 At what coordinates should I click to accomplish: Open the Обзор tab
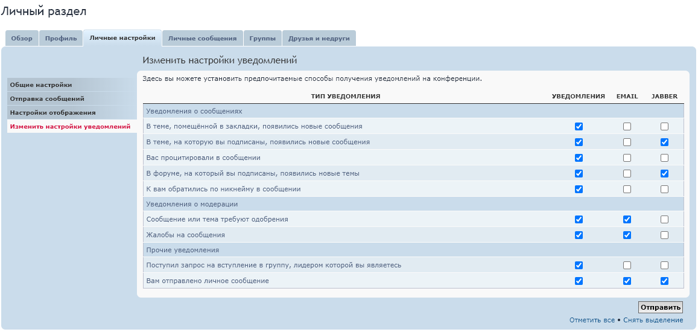point(22,38)
